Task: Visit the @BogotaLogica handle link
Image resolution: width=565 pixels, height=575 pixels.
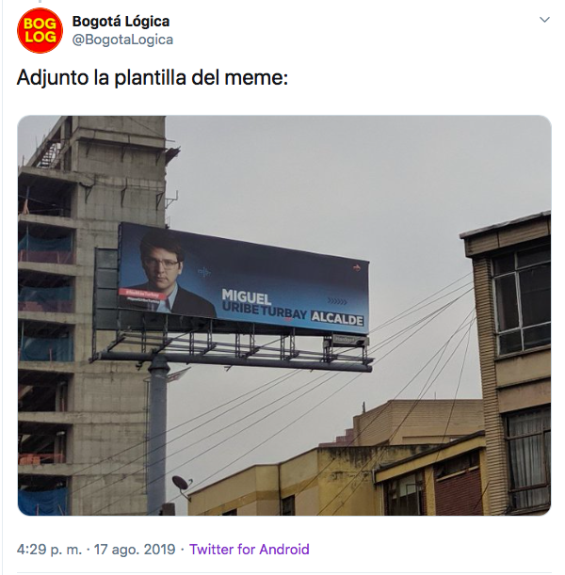Action: pyautogui.click(x=122, y=40)
